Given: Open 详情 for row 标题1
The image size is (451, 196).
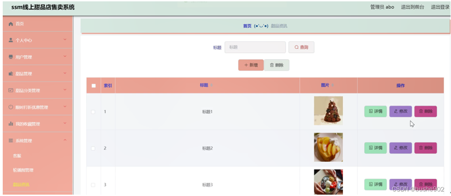Looking at the screenshot, I should click(x=376, y=111).
